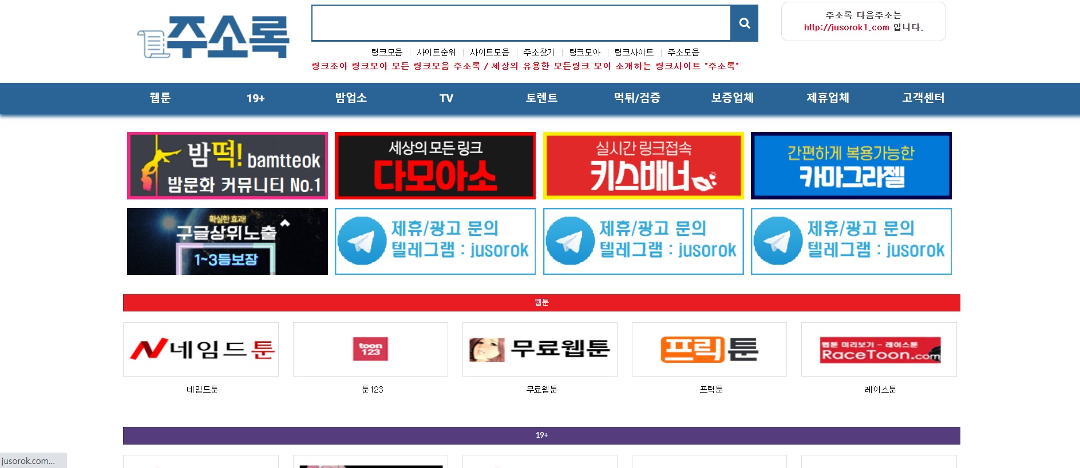This screenshot has width=1080, height=468.
Task: Click the 네임드툰 text label
Action: 202,390
